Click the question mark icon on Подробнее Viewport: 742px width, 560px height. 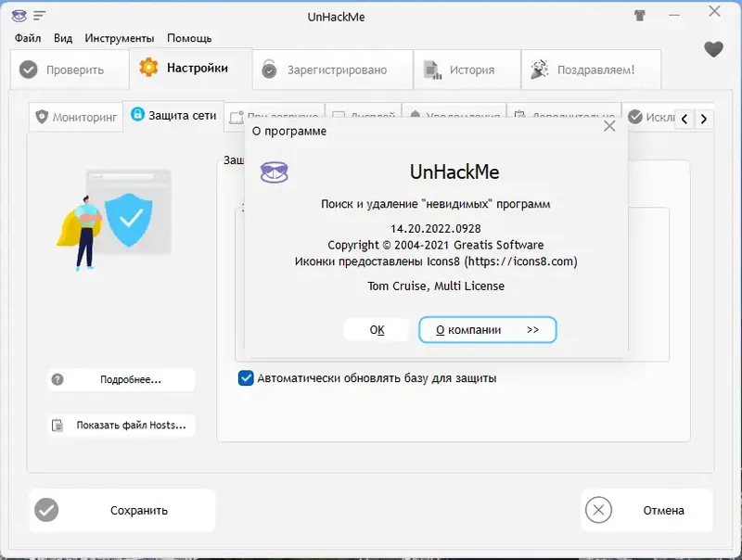59,380
